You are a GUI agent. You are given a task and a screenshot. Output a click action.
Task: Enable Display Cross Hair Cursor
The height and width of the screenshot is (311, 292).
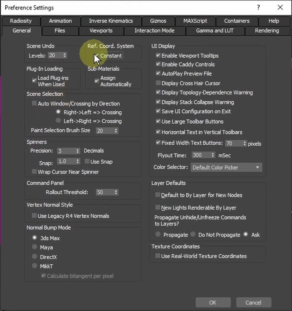[158, 83]
